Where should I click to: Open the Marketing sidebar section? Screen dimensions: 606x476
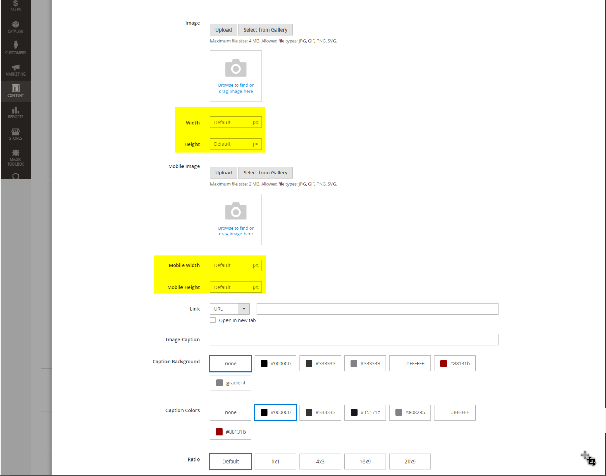16,70
